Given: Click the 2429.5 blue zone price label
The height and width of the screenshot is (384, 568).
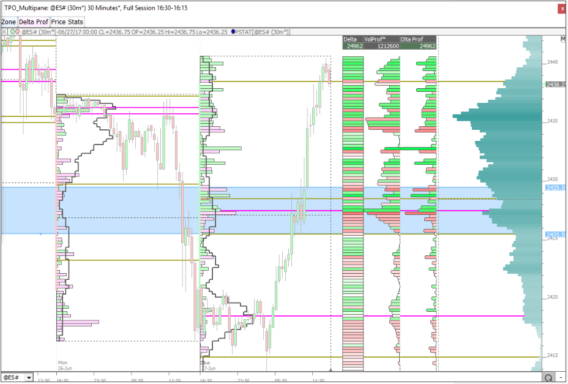Looking at the screenshot, I should click(556, 187).
